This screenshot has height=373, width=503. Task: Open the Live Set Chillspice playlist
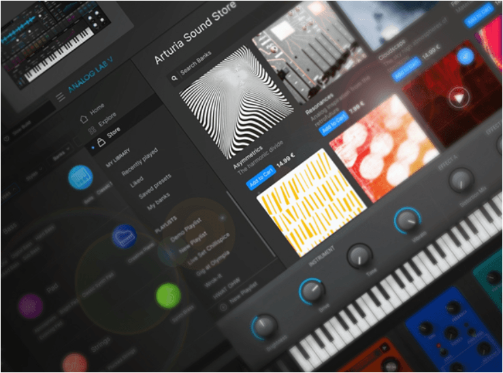coord(209,248)
